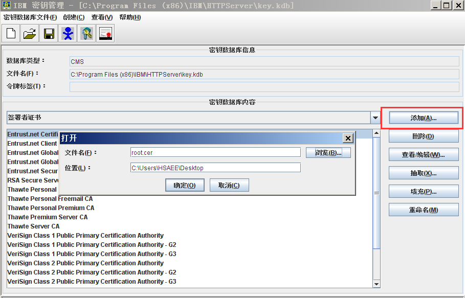Screen dimensions: 465x298
Task: Open the 查看 menu
Action: pyautogui.click(x=102, y=17)
